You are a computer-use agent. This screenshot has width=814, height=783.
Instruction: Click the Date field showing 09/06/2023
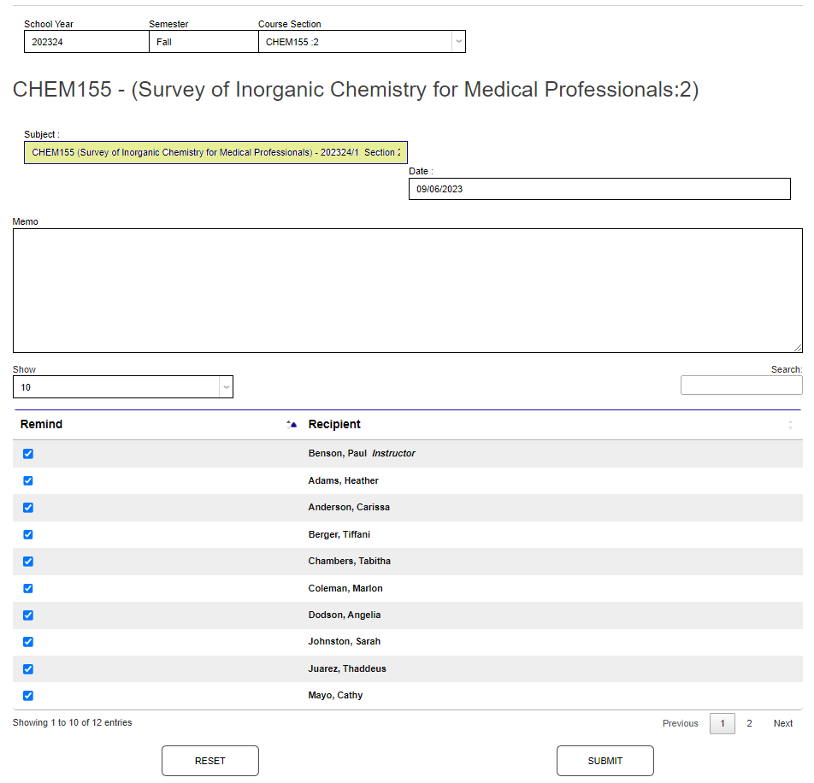pos(599,189)
